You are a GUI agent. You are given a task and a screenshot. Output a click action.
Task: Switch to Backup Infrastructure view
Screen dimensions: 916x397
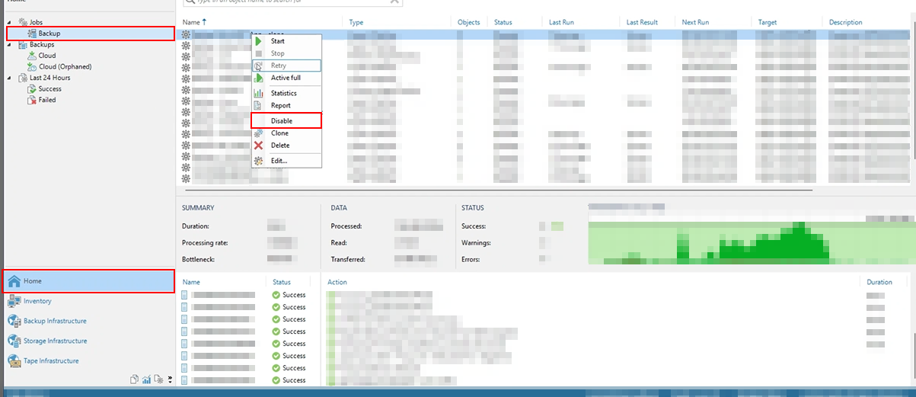pos(88,321)
